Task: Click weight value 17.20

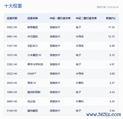Action: pos(111,27)
